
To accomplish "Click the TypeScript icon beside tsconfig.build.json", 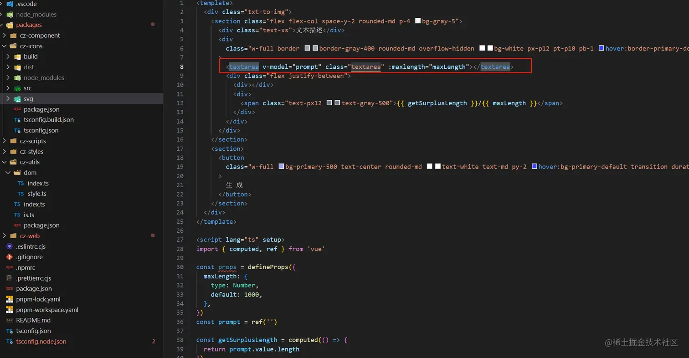I will tap(17, 120).
